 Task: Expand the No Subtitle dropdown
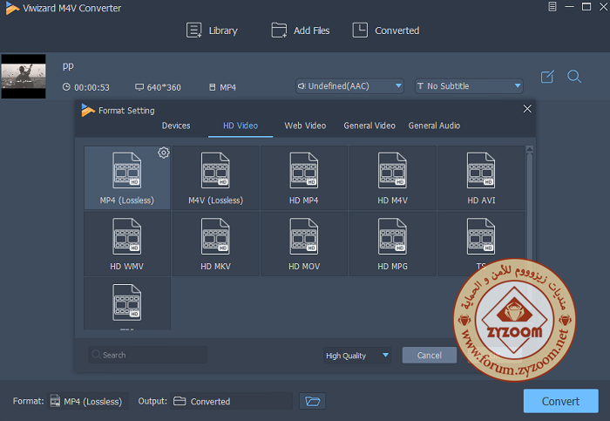coord(469,86)
